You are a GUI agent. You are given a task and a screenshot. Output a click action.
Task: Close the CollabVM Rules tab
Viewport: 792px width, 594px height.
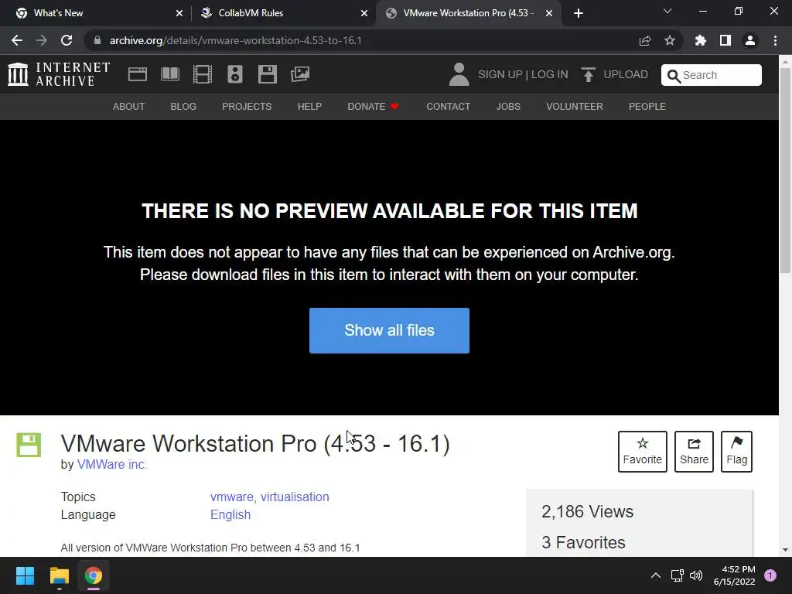click(x=364, y=13)
